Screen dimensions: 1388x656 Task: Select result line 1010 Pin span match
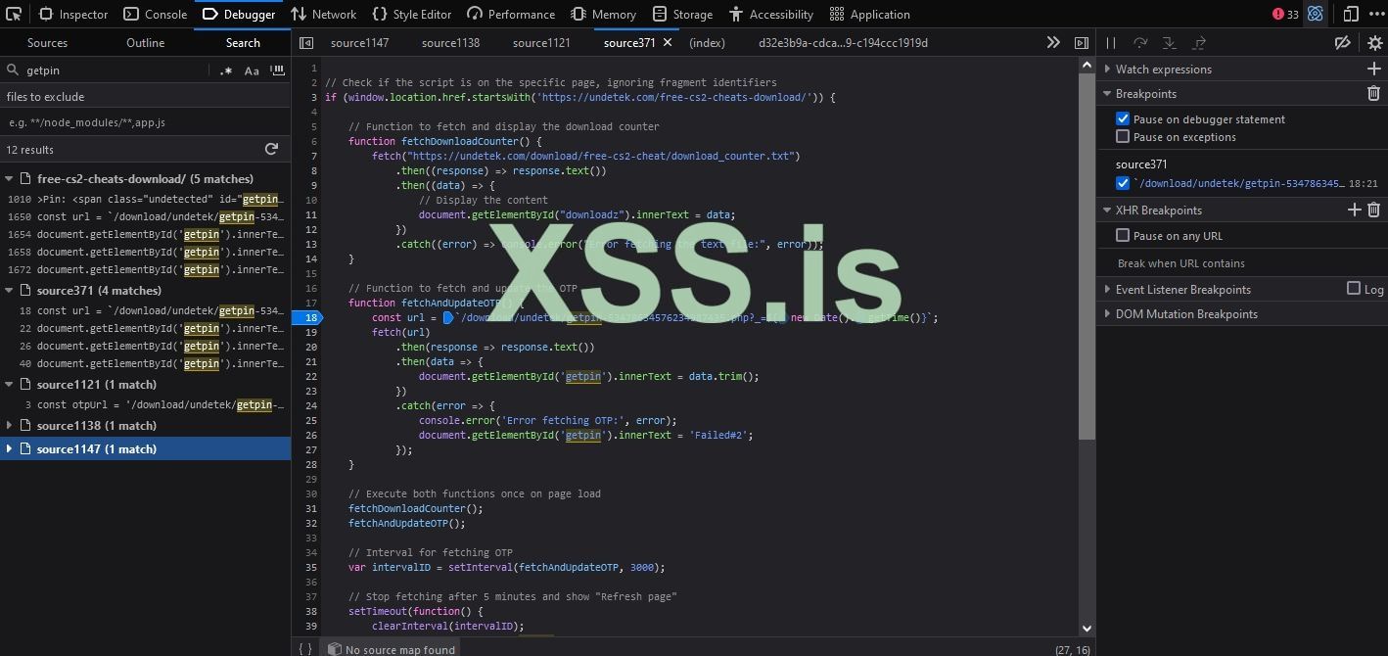point(145,199)
